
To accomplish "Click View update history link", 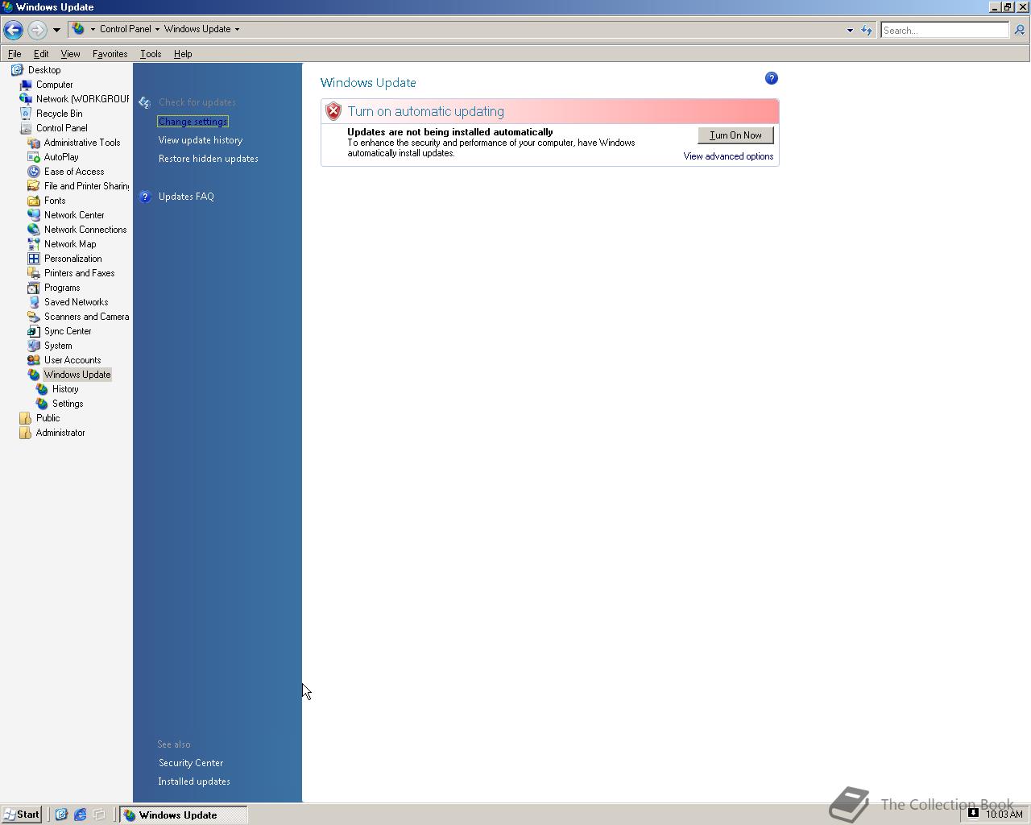I will 201,140.
